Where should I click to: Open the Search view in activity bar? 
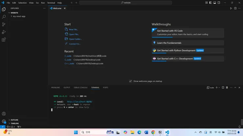click(4, 17)
